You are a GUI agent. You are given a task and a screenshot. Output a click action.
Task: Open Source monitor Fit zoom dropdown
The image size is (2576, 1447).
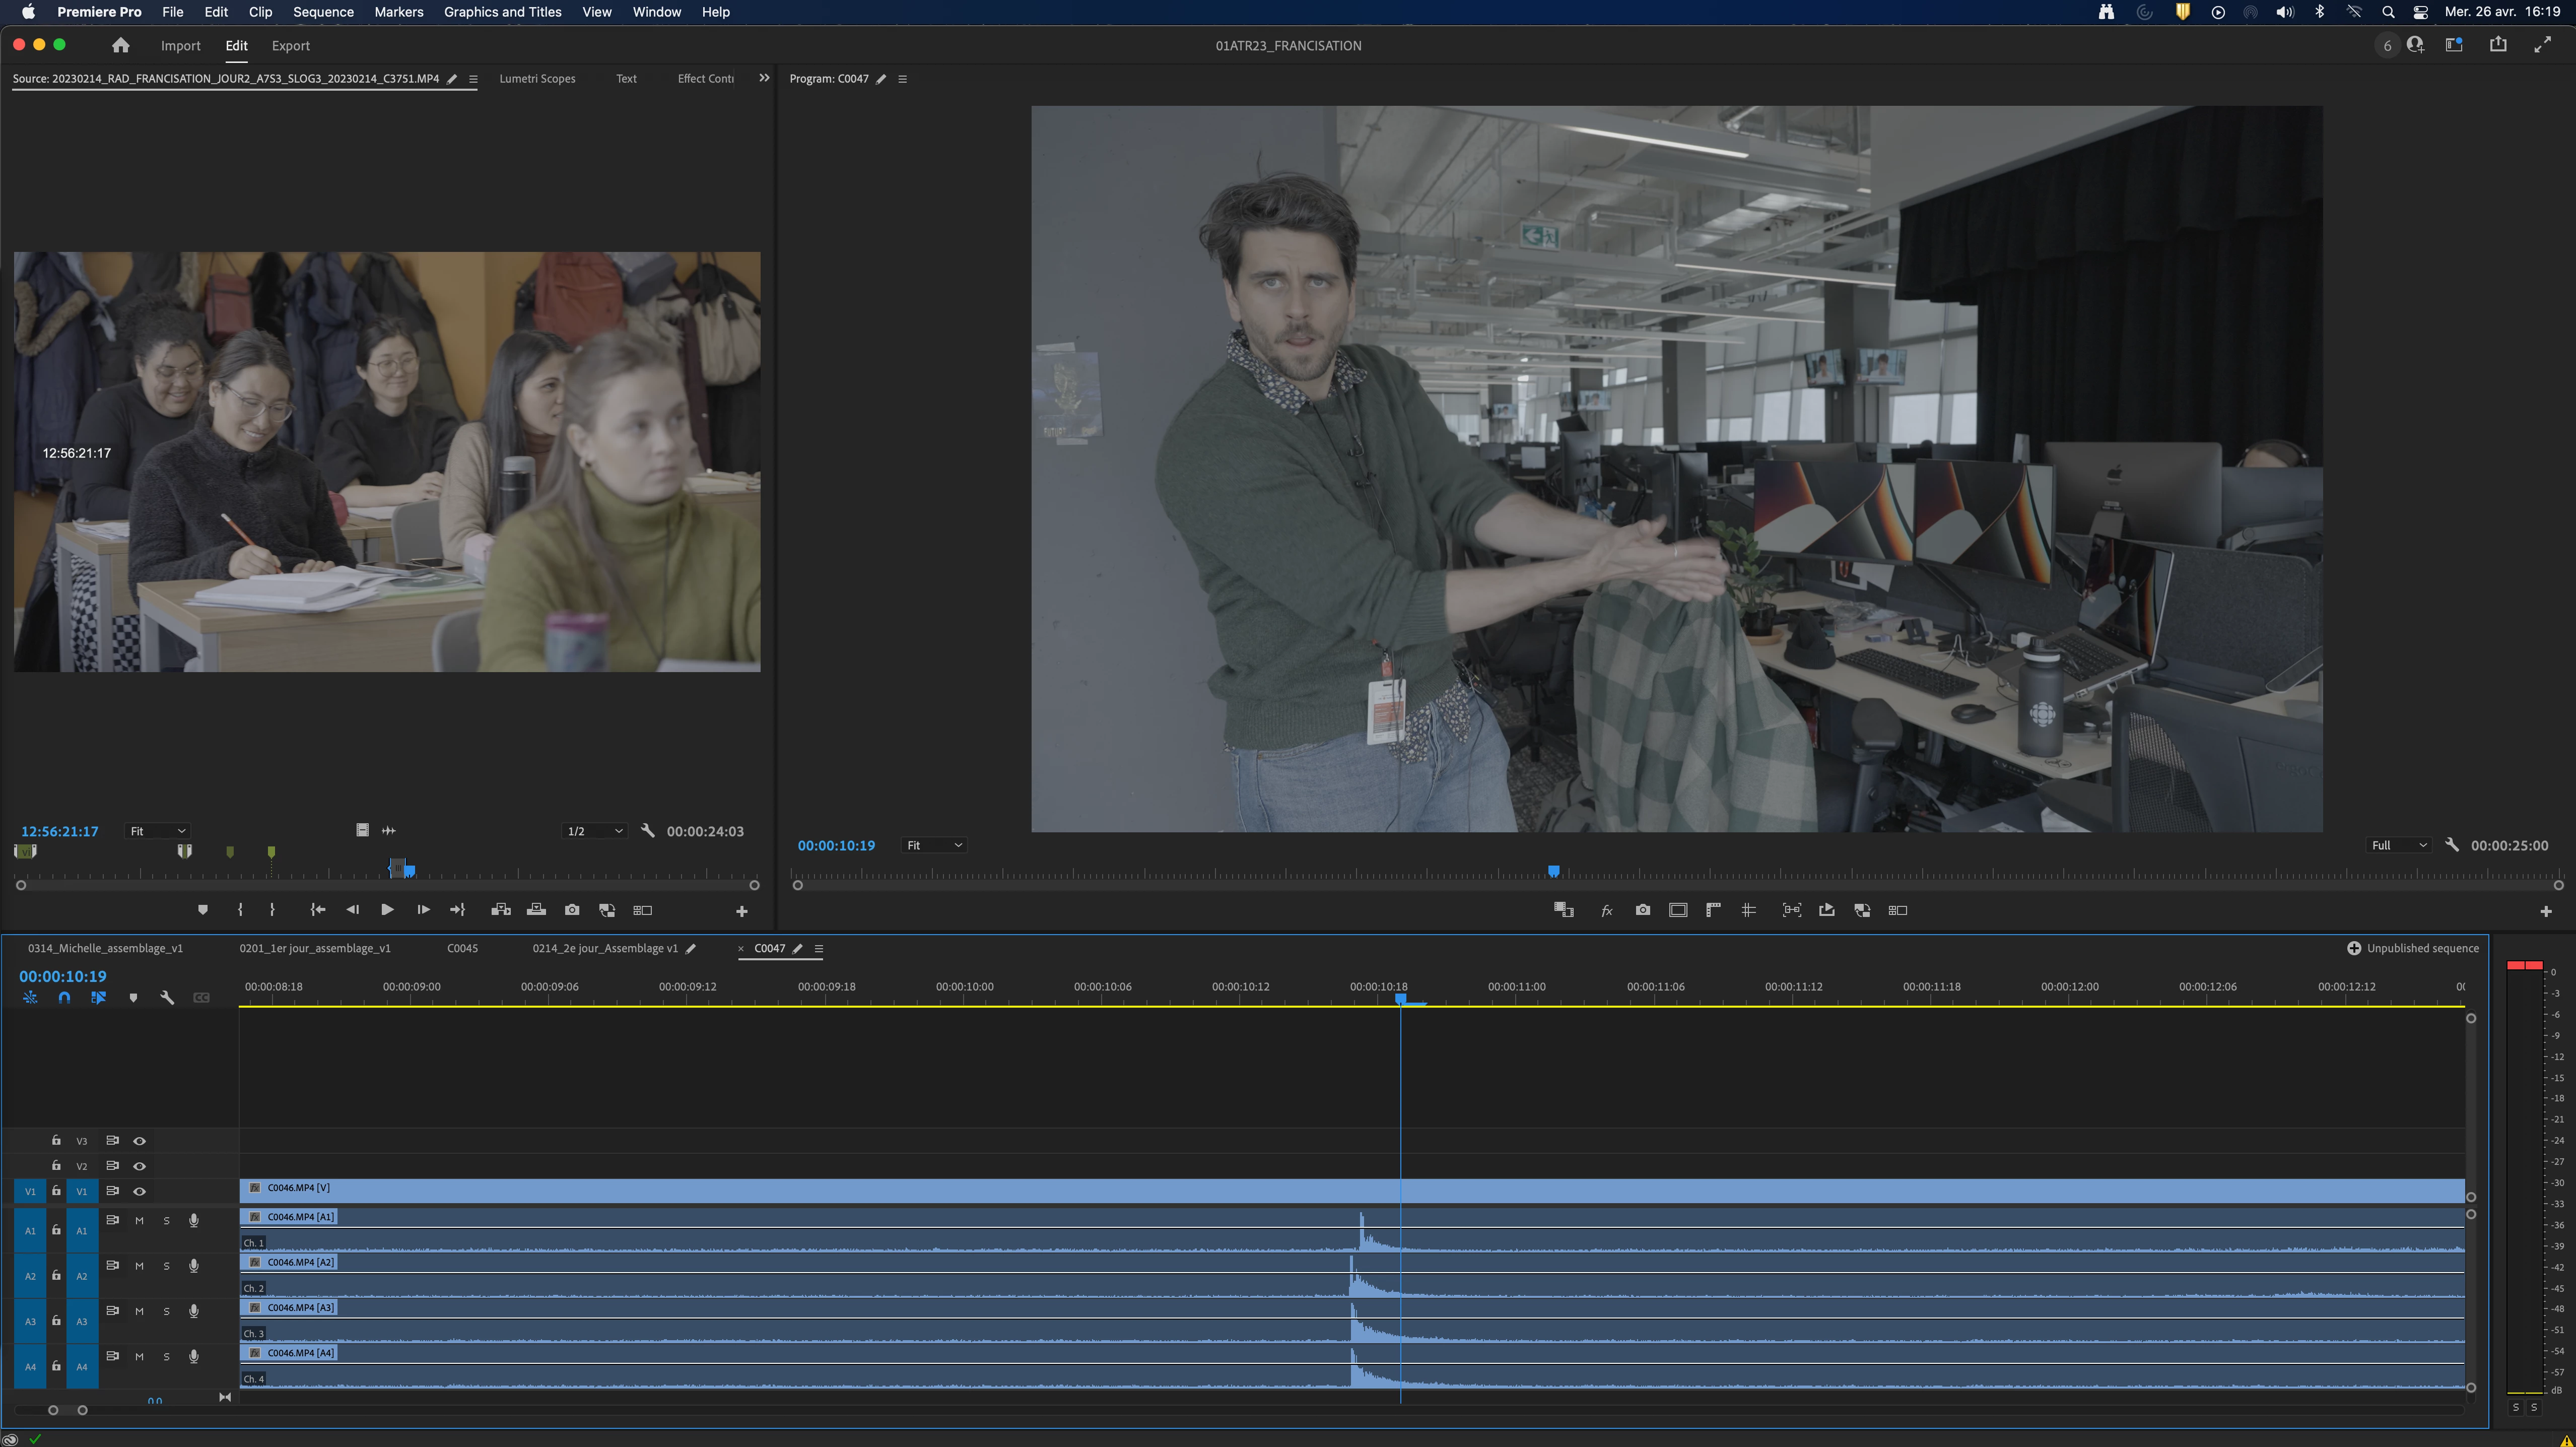157,831
